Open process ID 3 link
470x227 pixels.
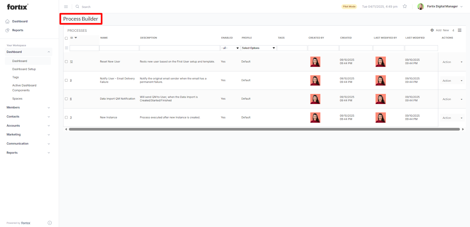pos(71,117)
